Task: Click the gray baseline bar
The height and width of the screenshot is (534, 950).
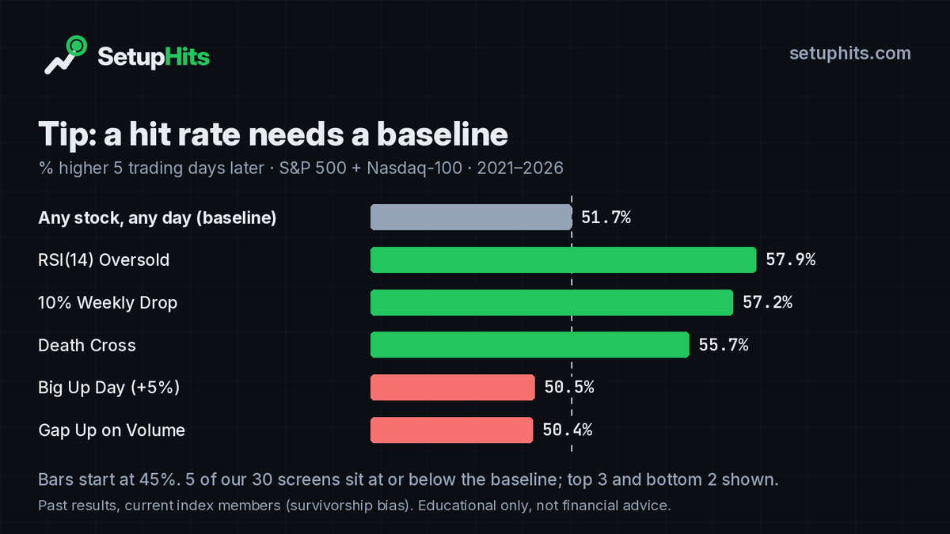Action: pyautogui.click(x=471, y=217)
